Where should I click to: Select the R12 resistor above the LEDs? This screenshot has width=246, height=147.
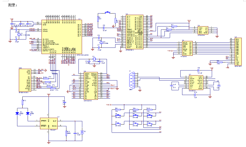[22, 102]
